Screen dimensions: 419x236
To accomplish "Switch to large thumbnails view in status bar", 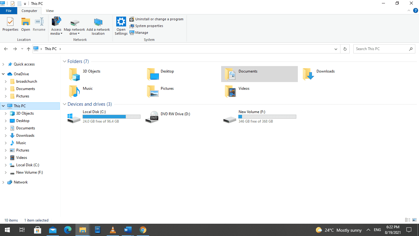I will (x=414, y=220).
